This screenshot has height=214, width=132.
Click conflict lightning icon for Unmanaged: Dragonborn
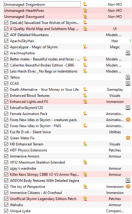pyautogui.click(x=85, y=4)
